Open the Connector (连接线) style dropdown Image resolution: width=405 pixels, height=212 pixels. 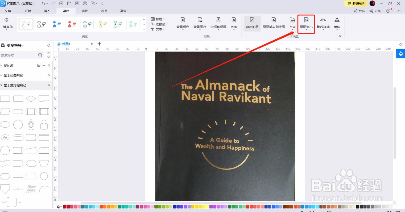coord(159,24)
